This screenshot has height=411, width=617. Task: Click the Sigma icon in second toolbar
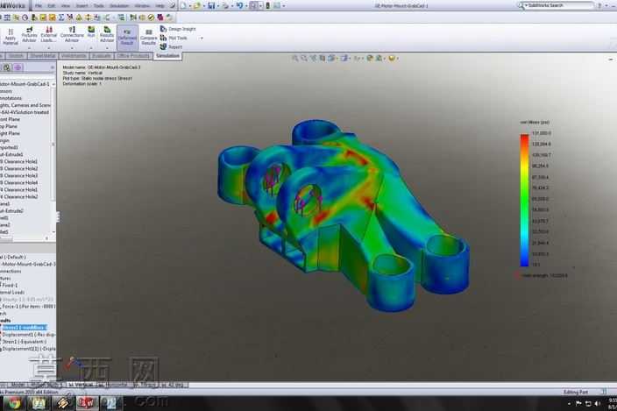tap(61, 18)
